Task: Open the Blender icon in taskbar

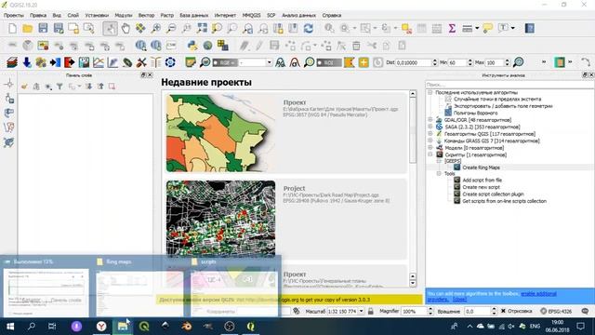Action: pos(186,327)
